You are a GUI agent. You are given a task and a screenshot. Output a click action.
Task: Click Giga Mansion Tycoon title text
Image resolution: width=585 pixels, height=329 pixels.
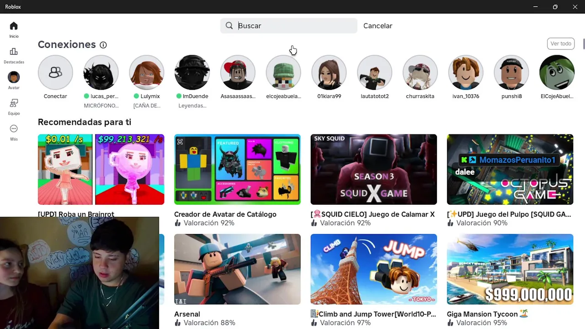click(488, 314)
